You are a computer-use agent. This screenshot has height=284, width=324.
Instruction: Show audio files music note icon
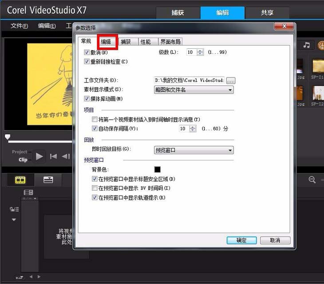click(307, 45)
